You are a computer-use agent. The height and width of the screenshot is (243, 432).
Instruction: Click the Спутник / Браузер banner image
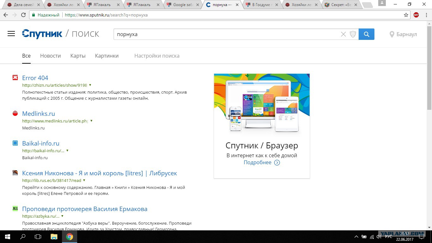262,104
